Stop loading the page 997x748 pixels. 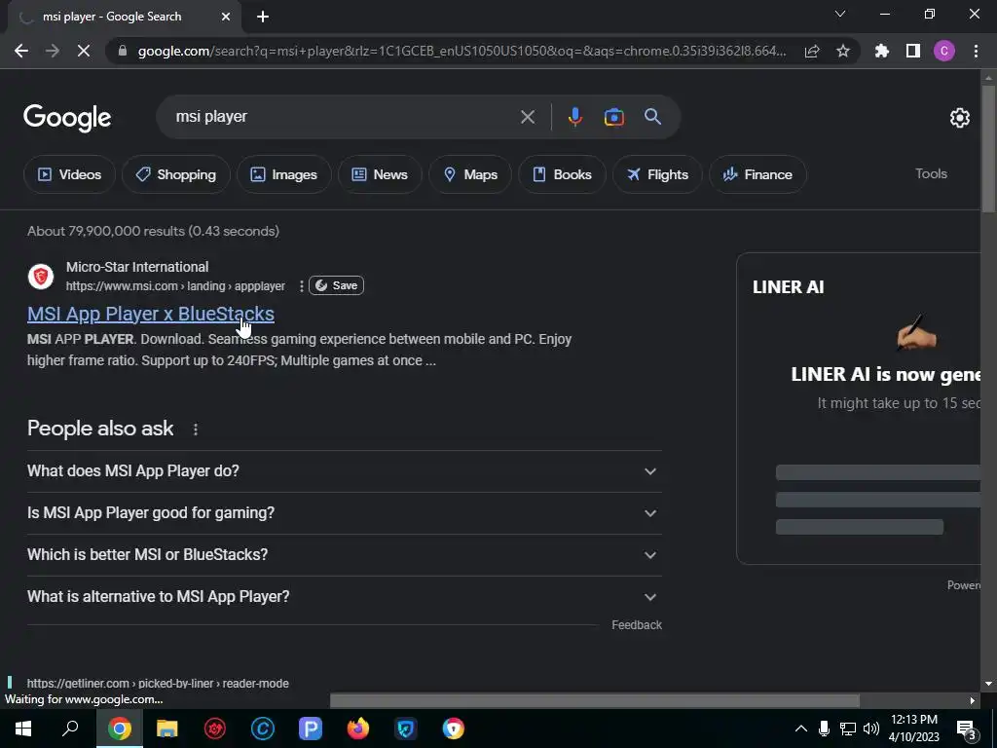[84, 51]
